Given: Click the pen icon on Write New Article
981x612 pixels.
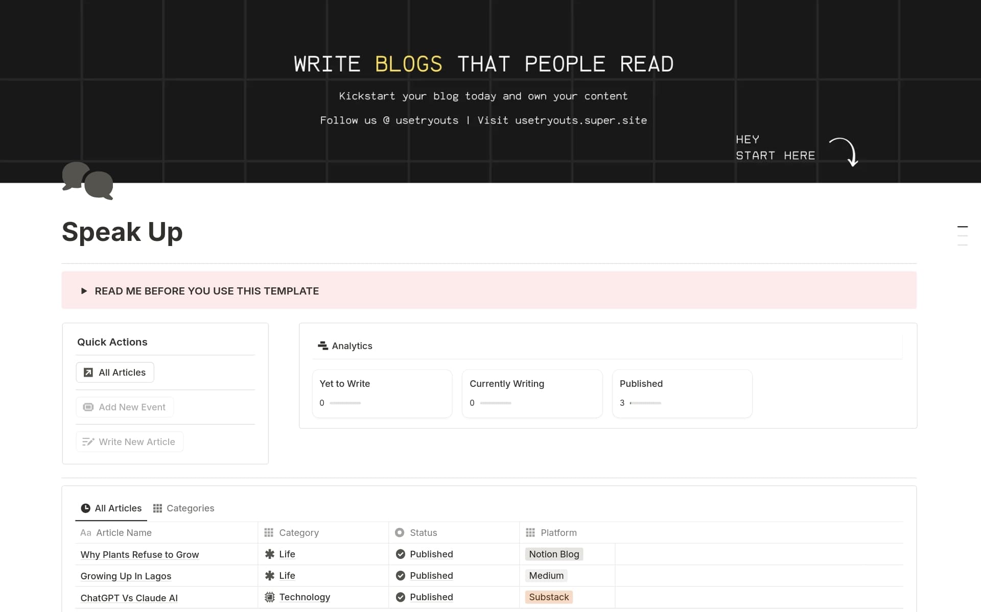Looking at the screenshot, I should pos(88,441).
